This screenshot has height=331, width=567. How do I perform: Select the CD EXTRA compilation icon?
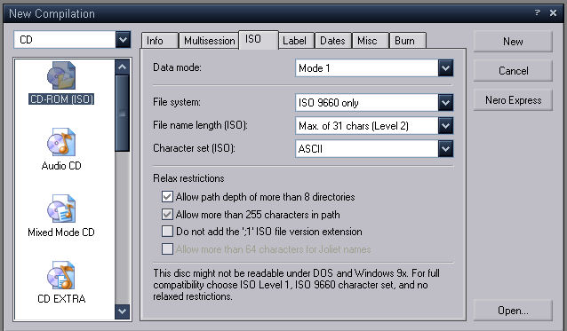click(x=61, y=275)
